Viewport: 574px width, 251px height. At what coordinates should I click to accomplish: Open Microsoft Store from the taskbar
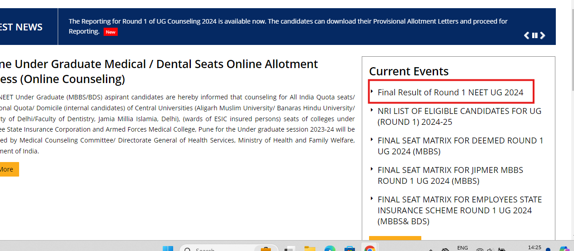pyautogui.click(x=349, y=249)
